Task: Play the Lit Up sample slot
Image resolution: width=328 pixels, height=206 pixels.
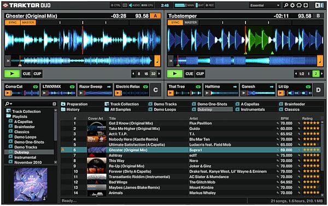Action: click(x=280, y=93)
